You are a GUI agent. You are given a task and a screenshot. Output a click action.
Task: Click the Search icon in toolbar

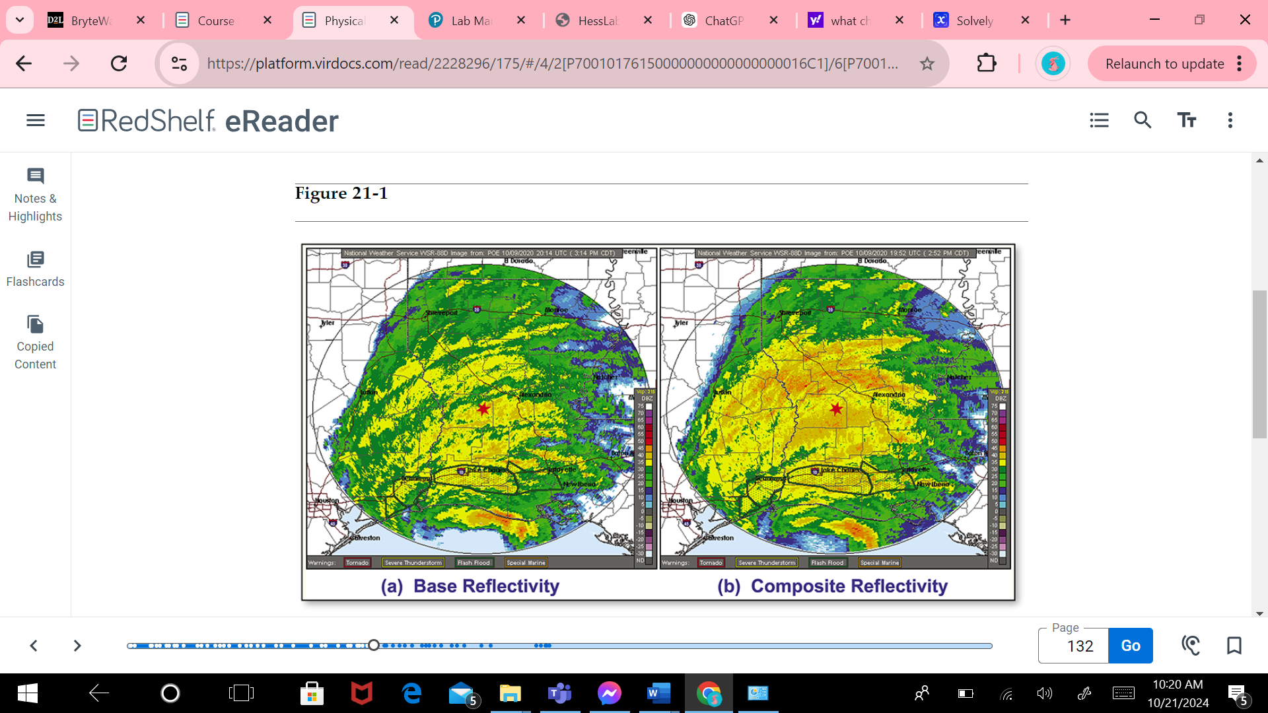[x=1143, y=120]
